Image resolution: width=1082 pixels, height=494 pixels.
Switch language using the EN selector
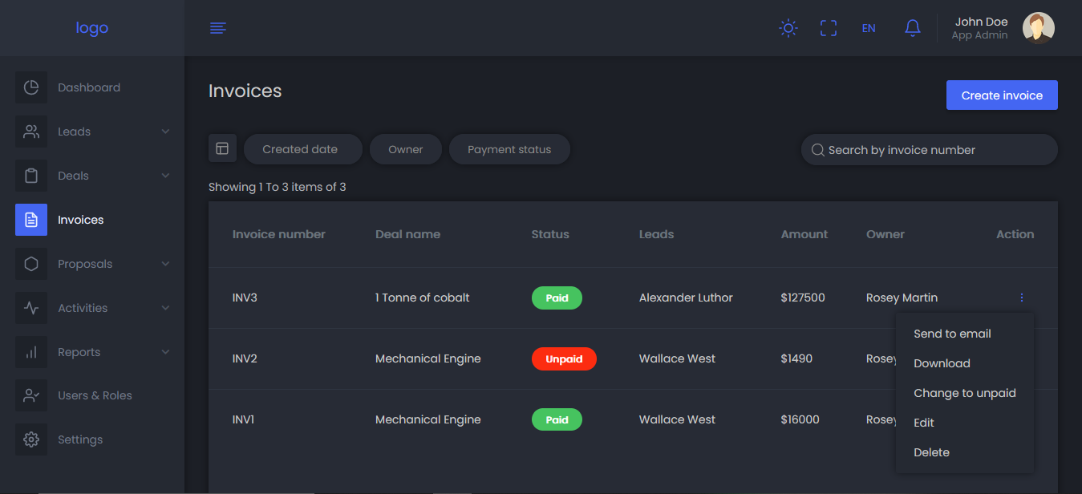[869, 28]
